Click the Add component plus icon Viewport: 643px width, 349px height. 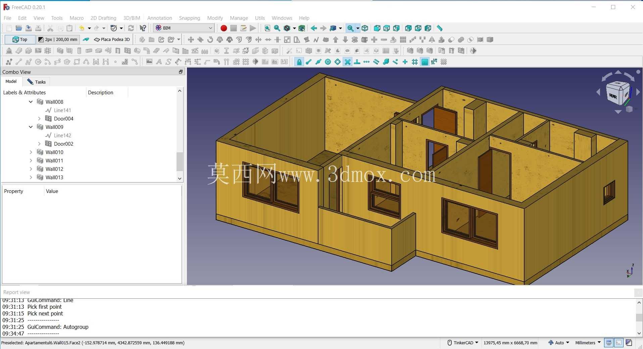(374, 40)
